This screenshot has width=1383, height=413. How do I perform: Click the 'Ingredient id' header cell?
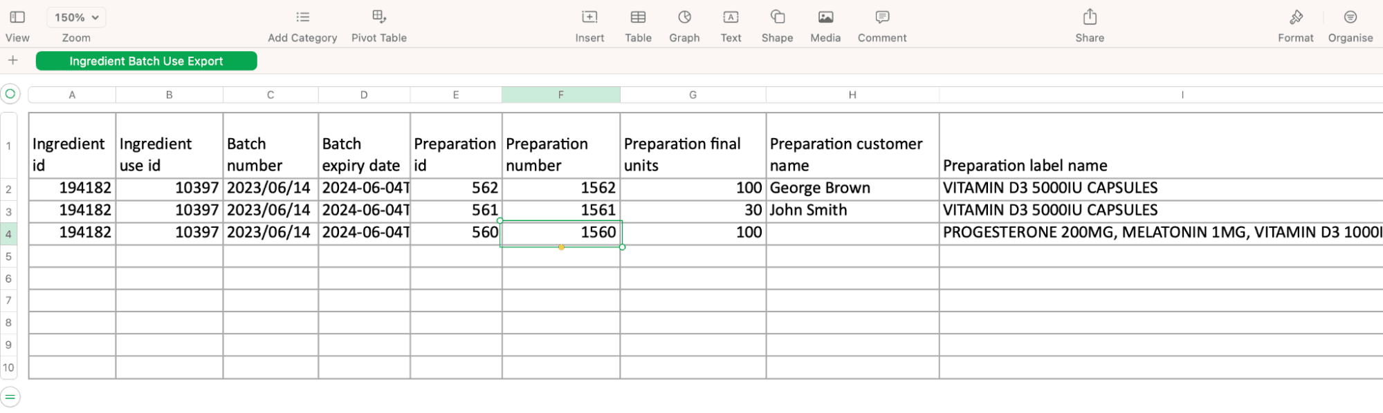72,146
